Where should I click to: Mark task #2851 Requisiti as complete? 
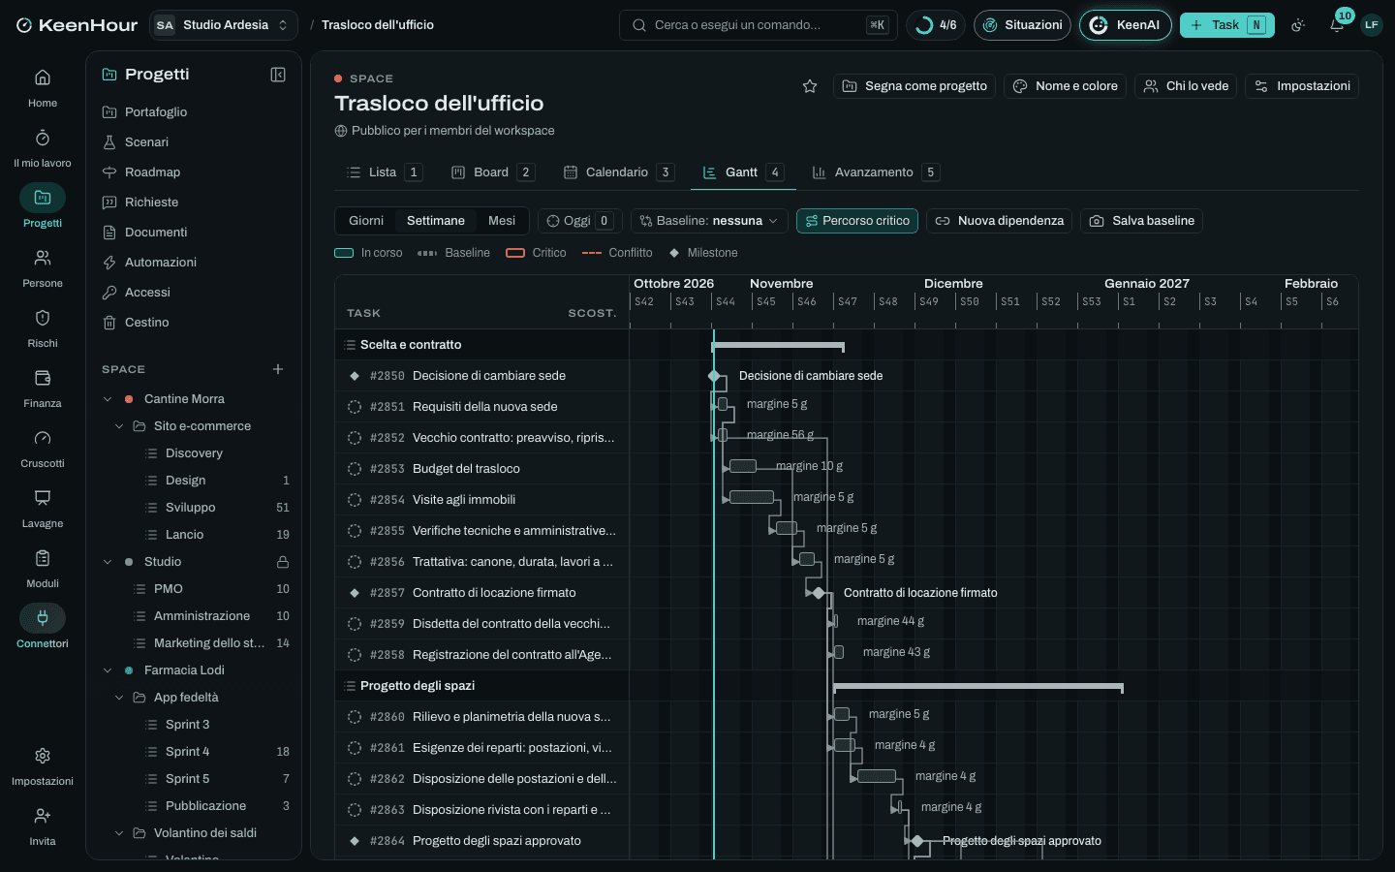pyautogui.click(x=355, y=407)
